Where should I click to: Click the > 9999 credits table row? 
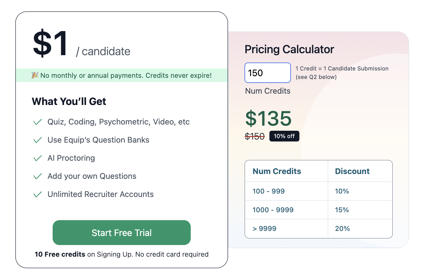[x=264, y=228]
